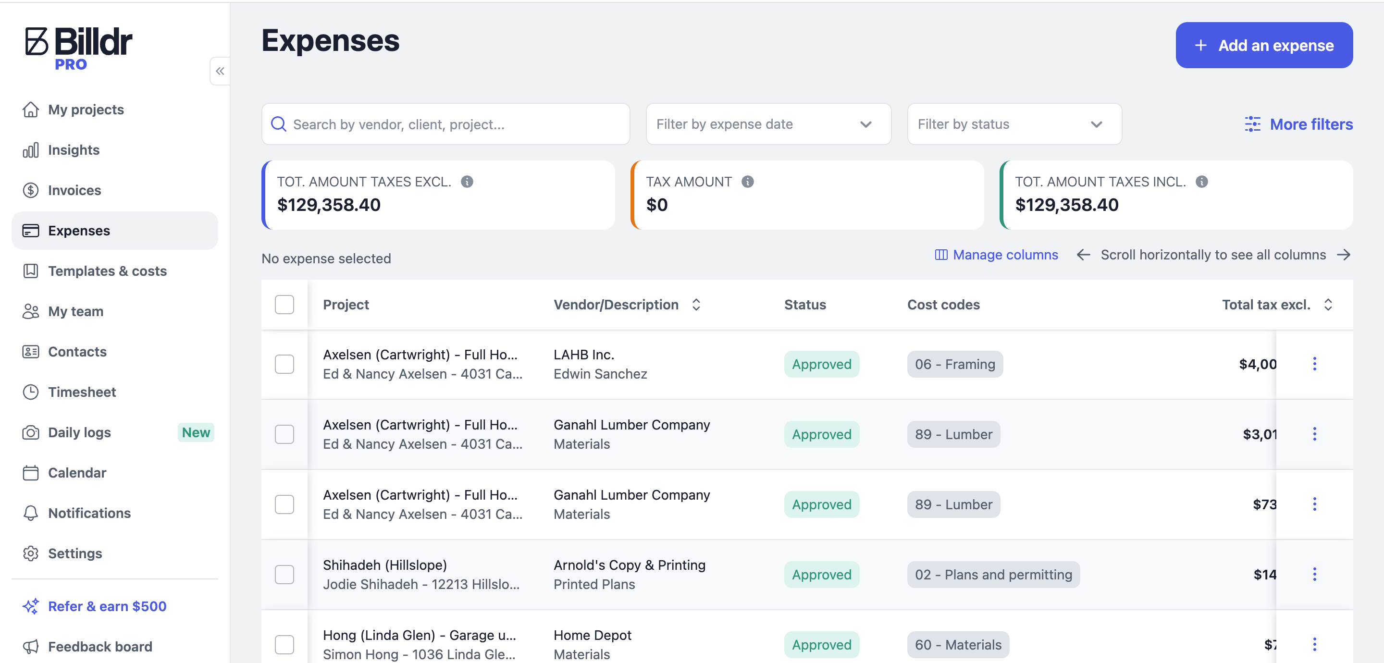Image resolution: width=1384 pixels, height=663 pixels.
Task: Click Home Depot vendor text
Action: tap(592, 635)
